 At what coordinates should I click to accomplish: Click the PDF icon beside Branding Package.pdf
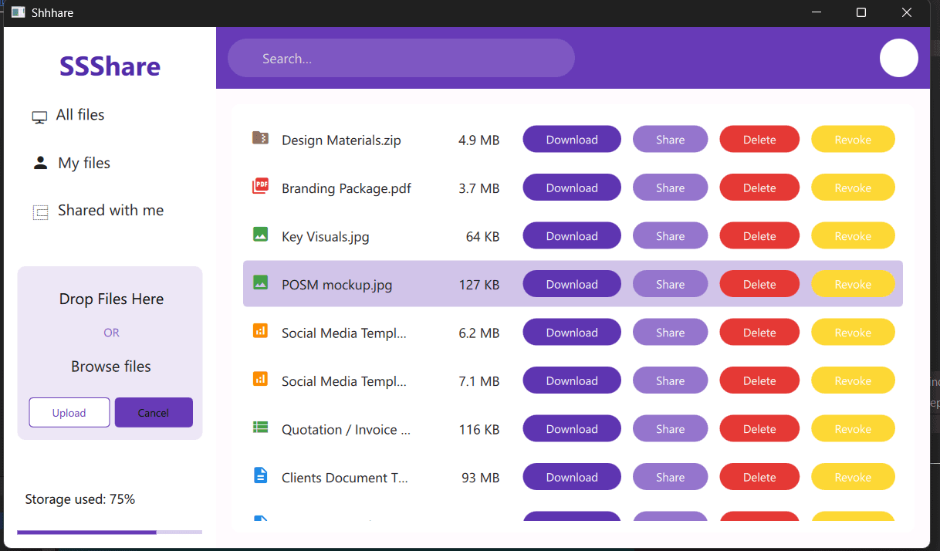(x=260, y=185)
